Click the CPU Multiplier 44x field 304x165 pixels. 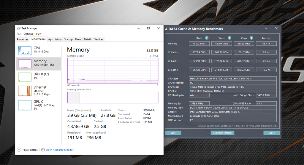click(x=199, y=95)
